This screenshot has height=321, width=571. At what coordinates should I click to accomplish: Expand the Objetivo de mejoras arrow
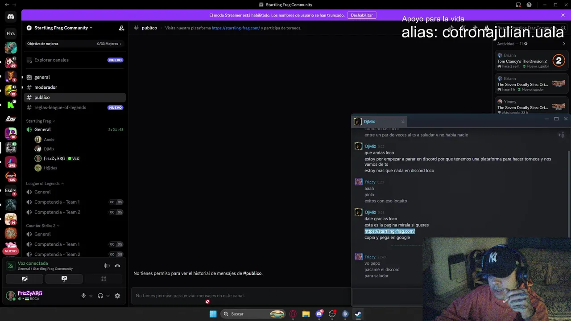(120, 44)
